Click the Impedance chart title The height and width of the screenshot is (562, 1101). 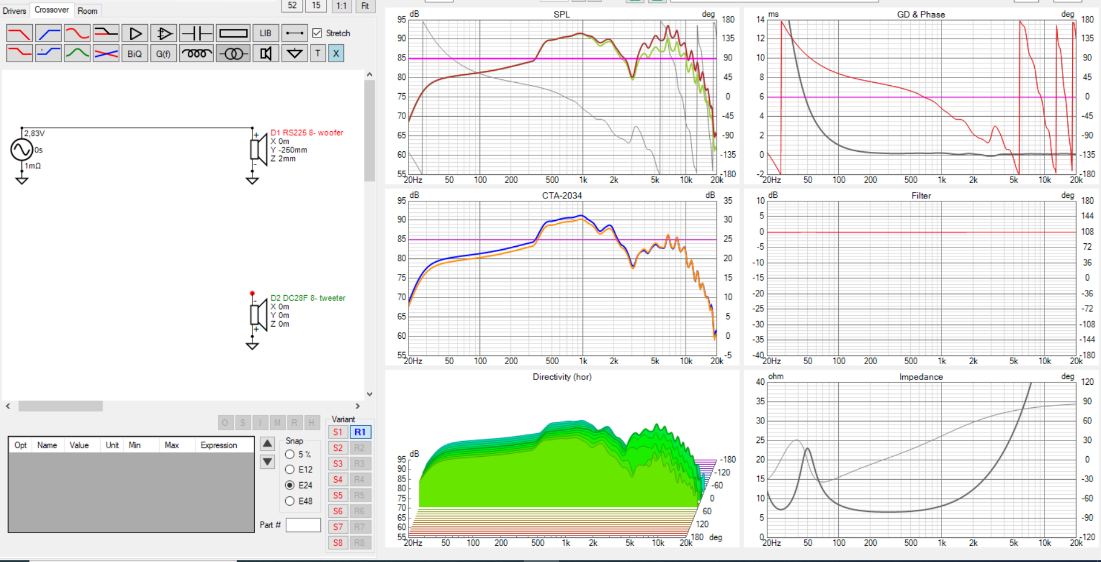921,377
